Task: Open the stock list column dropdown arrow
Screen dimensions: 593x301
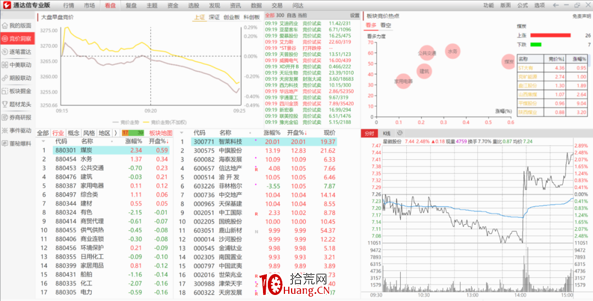Action: [182, 133]
